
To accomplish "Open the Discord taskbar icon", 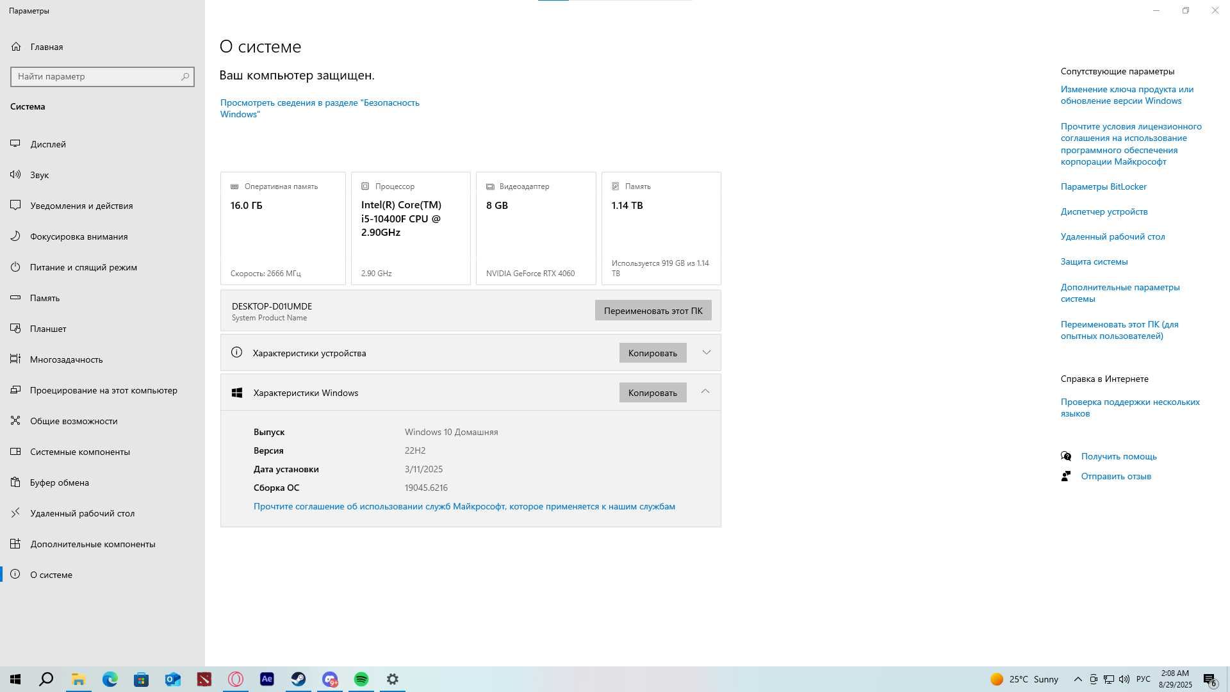I will [x=330, y=679].
